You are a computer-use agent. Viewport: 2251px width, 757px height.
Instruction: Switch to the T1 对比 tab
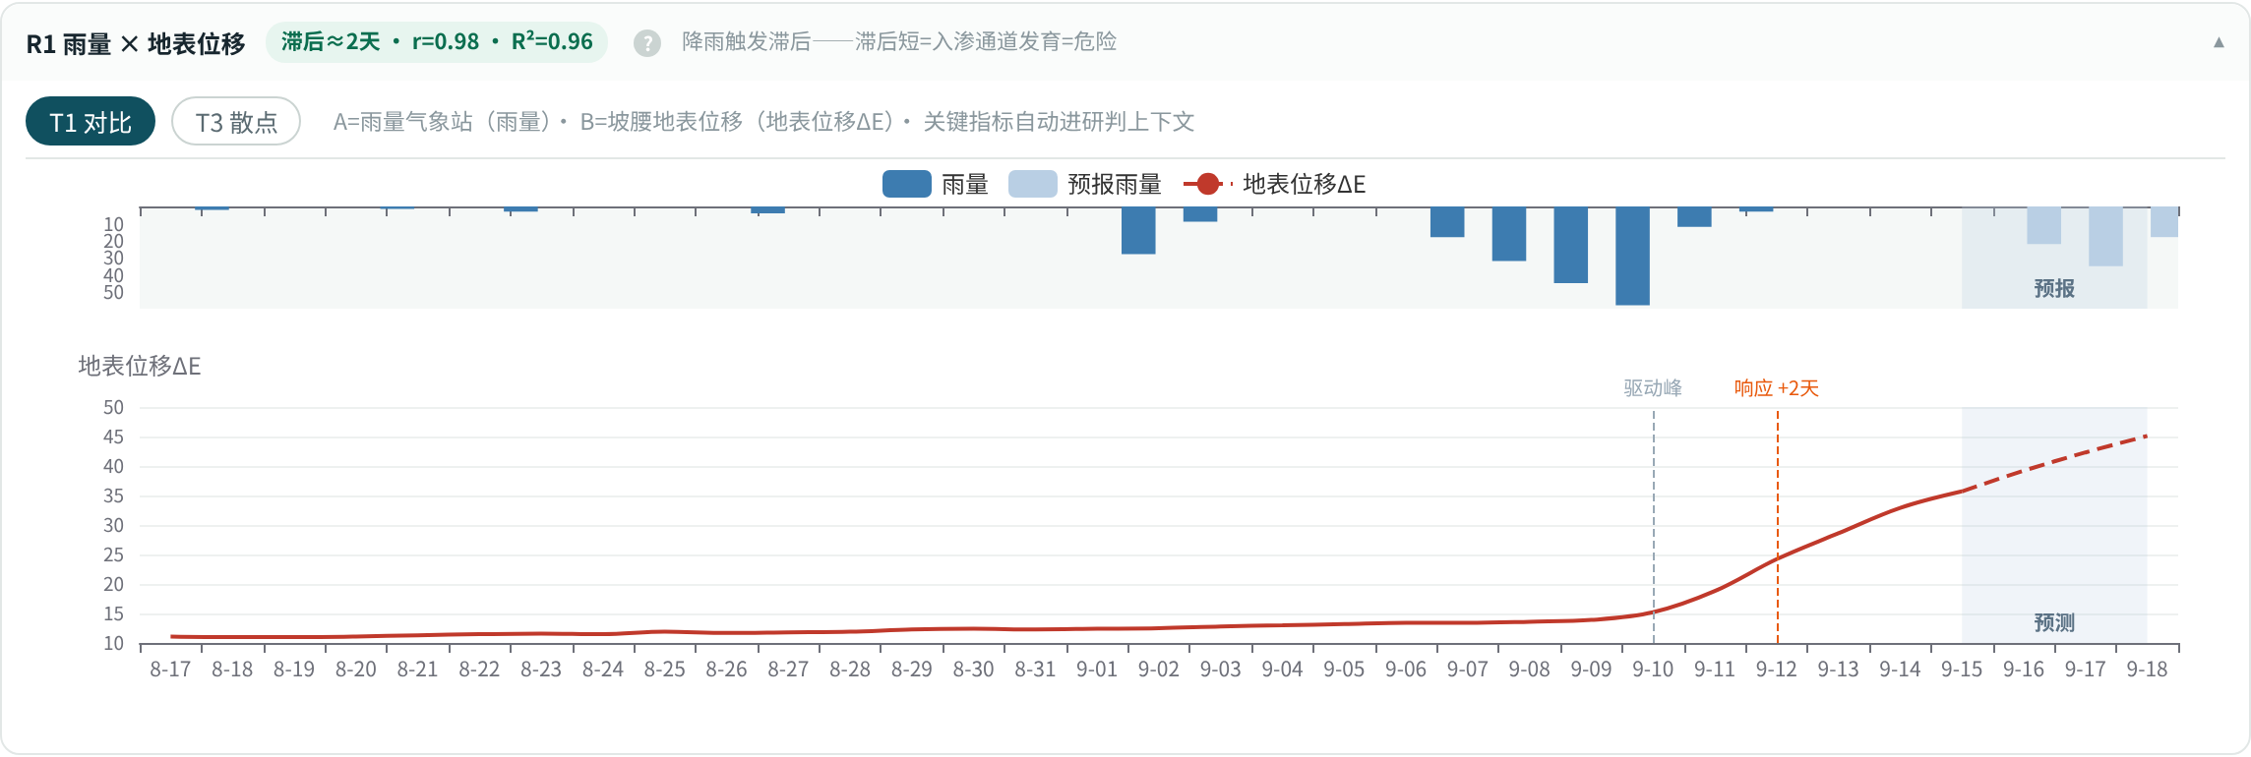91,122
